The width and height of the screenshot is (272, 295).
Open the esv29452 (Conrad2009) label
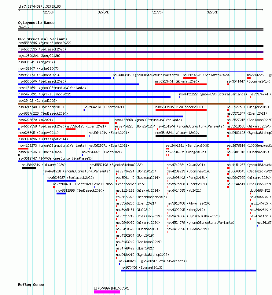tap(37, 101)
